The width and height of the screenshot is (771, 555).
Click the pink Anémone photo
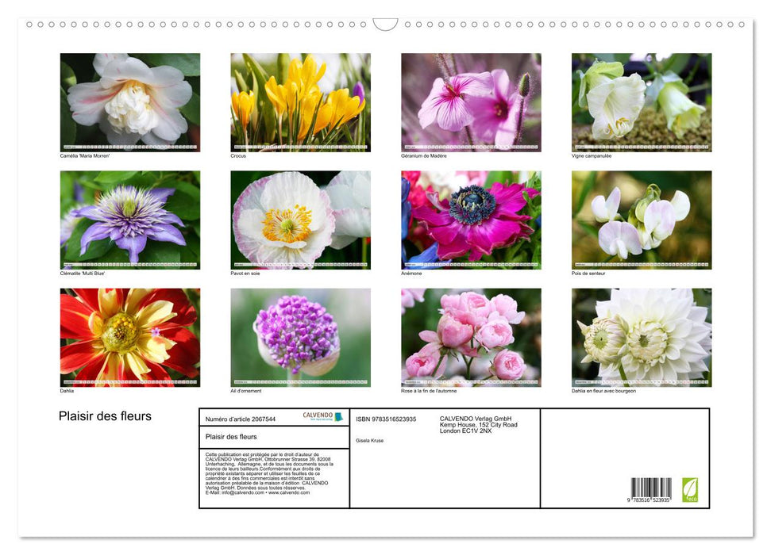pos(471,218)
